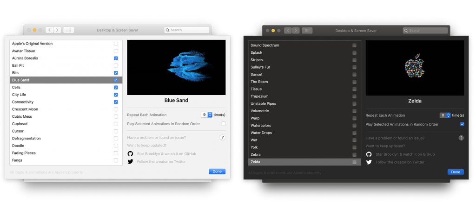
Task: Enable the Sound Spectrum checkbox
Action: coord(355,45)
